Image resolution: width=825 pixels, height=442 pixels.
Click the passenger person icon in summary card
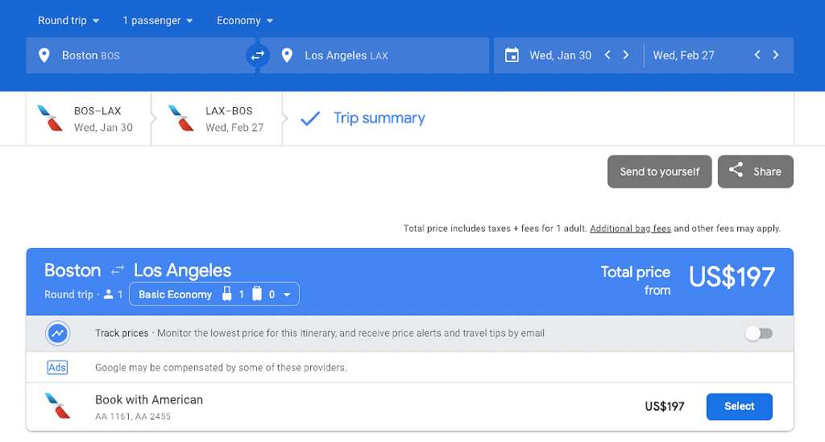tap(109, 295)
